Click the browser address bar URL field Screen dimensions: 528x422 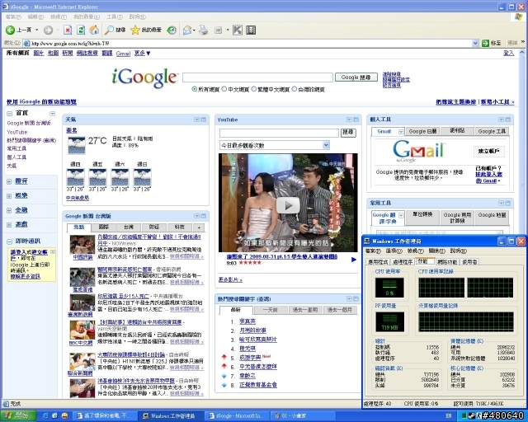coord(251,43)
